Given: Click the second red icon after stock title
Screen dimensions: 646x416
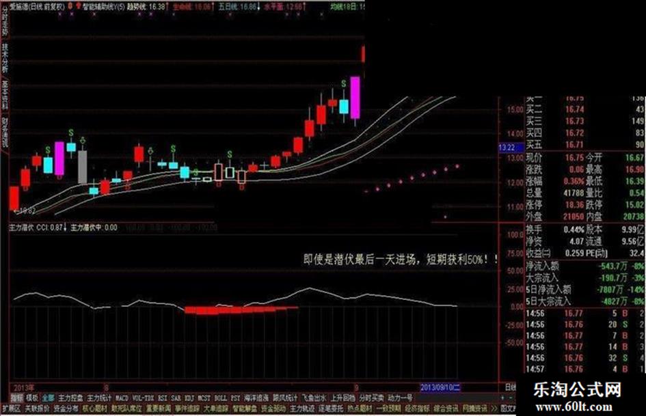Looking at the screenshot, I should click(x=79, y=6).
